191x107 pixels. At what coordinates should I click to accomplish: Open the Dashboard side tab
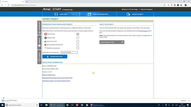tap(39, 28)
